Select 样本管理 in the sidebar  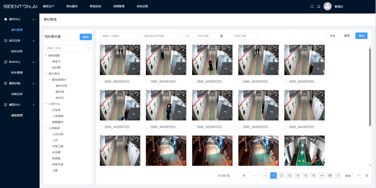[17, 73]
